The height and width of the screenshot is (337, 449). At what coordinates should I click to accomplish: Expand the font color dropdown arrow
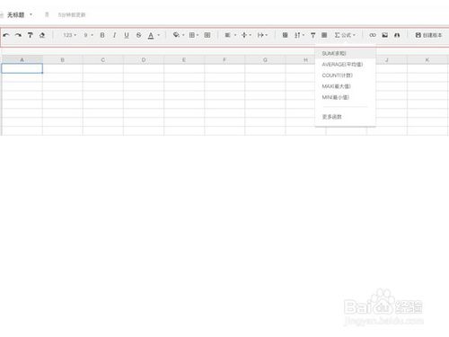[159, 35]
